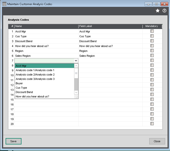This screenshot has height=151, width=170.
Task: Toggle Mandatory checkbox for Sales Region row
Action: tap(152, 56)
